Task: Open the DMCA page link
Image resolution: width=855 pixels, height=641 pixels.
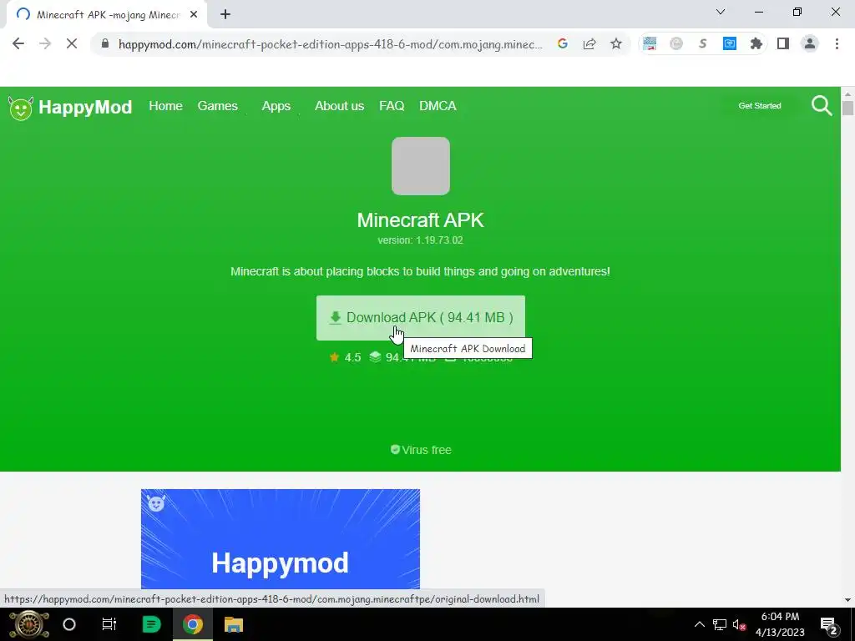Action: [x=438, y=106]
